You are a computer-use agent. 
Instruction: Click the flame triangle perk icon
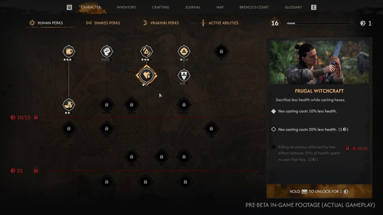point(146,52)
